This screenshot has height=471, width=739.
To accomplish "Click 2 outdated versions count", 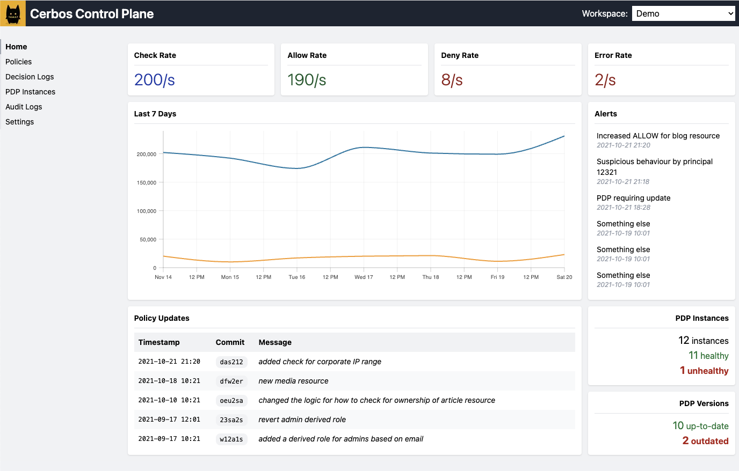I will [705, 441].
